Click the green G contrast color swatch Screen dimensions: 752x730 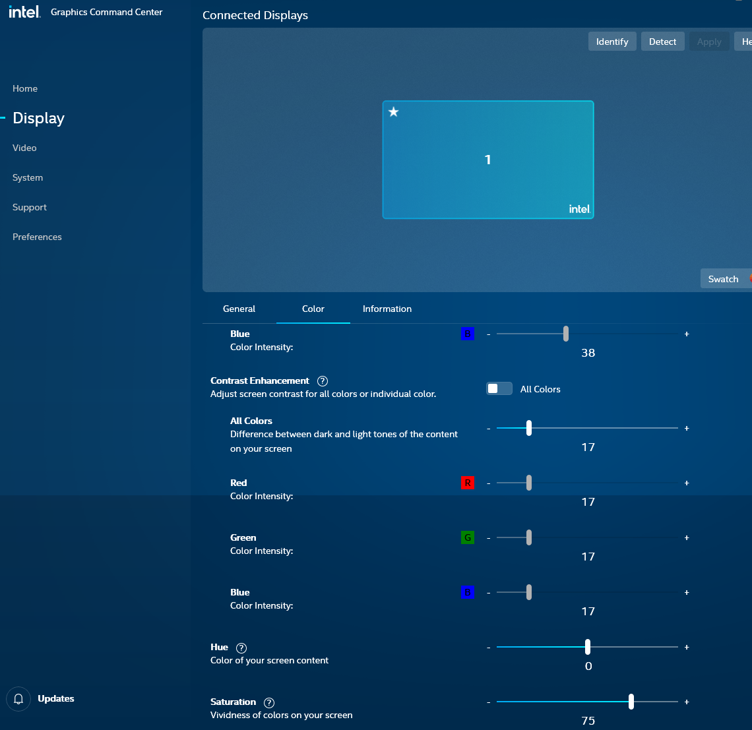[x=468, y=537]
